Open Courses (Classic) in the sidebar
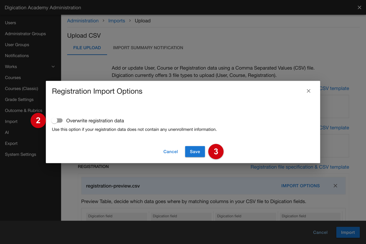The width and height of the screenshot is (366, 244). pyautogui.click(x=22, y=89)
